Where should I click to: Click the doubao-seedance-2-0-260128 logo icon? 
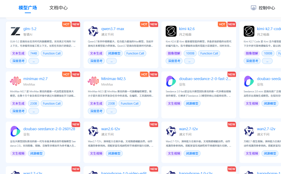(x=15, y=131)
